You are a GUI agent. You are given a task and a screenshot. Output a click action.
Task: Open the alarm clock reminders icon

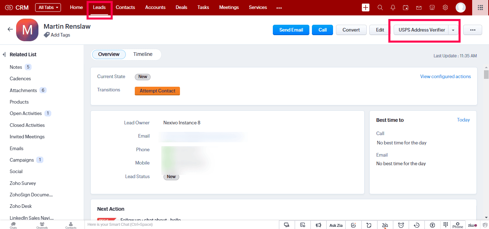coord(401,225)
